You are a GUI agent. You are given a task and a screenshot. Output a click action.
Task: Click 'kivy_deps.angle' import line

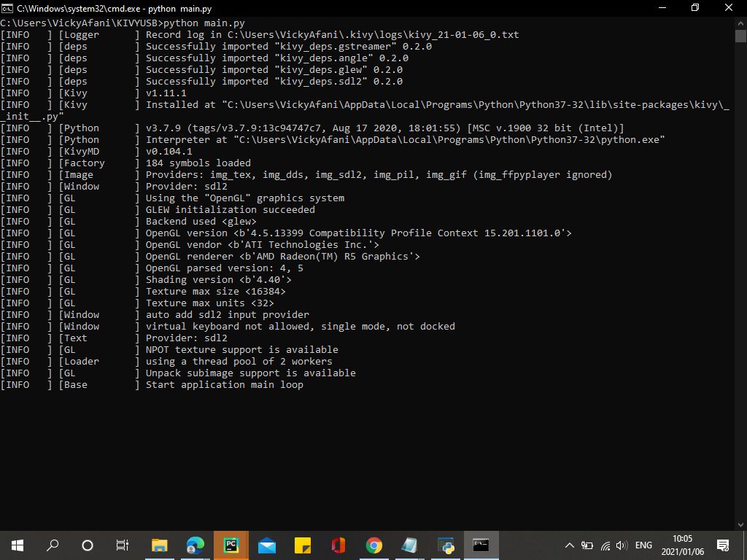tap(204, 58)
